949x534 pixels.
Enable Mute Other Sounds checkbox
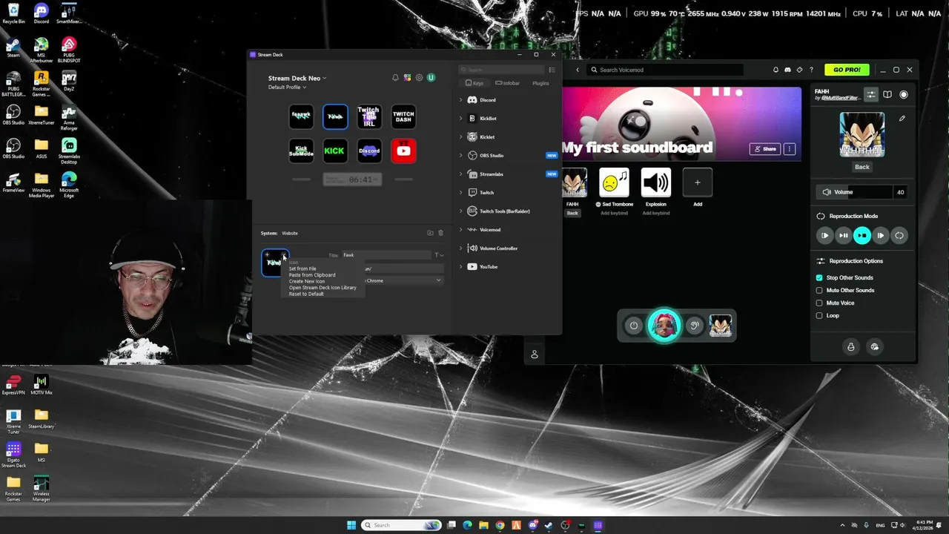coord(819,290)
